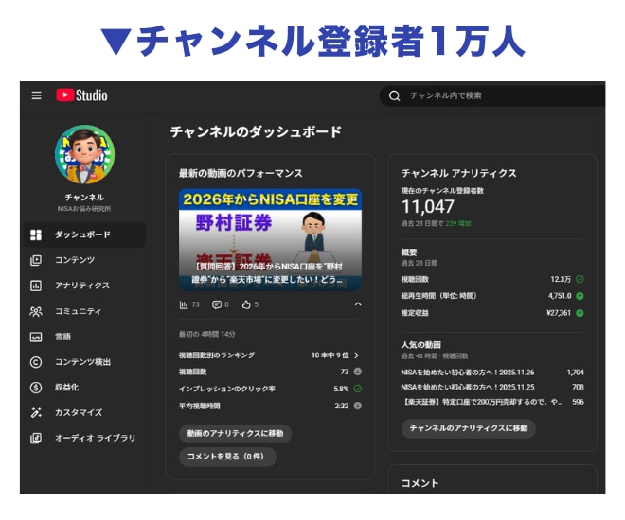
Task: Click the コミュニティ people icon
Action: click(x=36, y=311)
